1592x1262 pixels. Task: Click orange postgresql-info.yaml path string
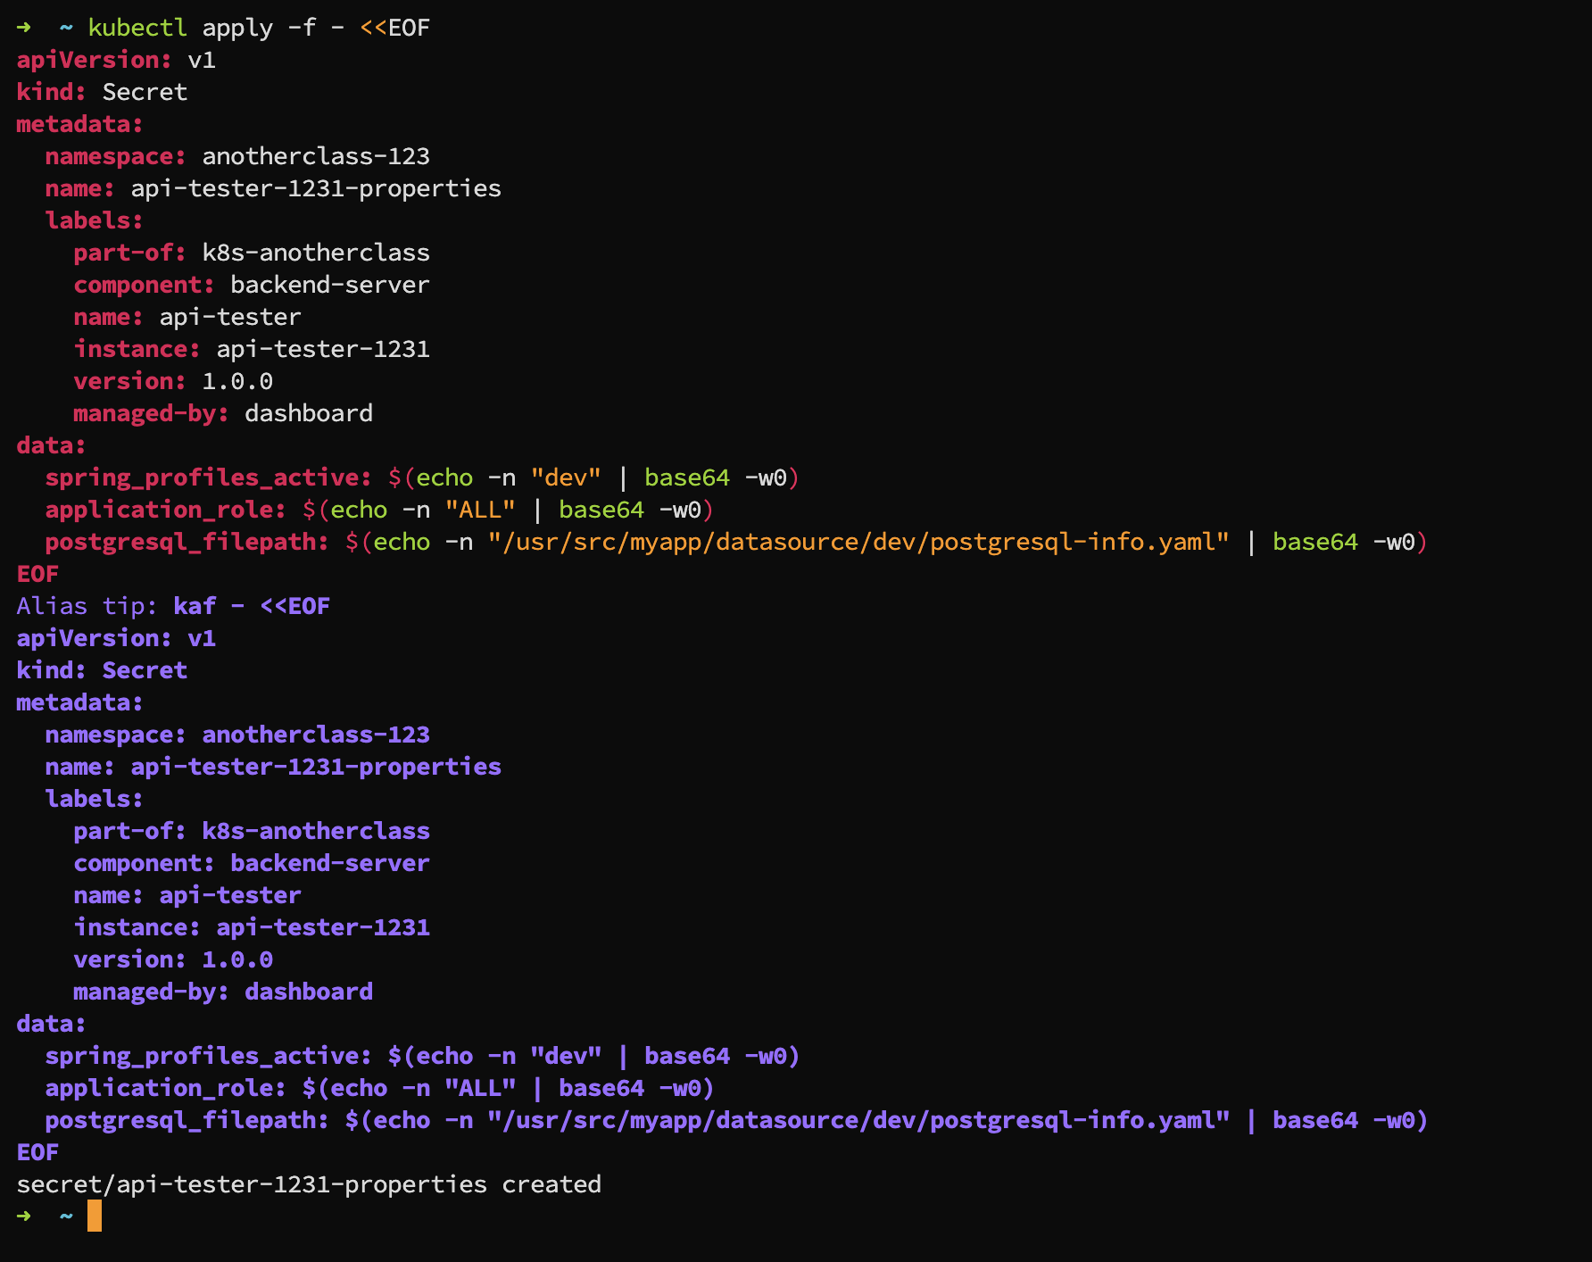click(x=858, y=542)
